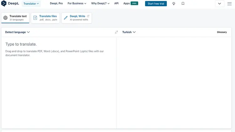Viewport: 235px width, 132px height.
Task: Click the Start free trial button
Action: [x=156, y=3]
